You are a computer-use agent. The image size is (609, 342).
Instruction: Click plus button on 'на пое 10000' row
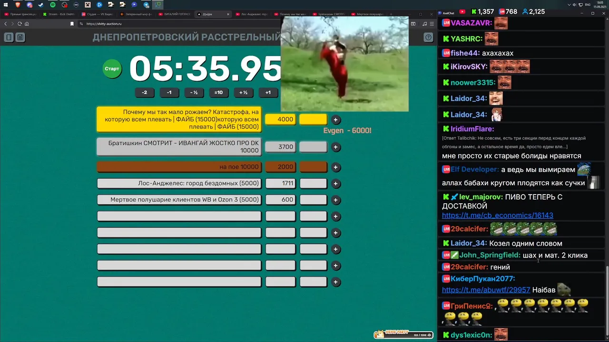pos(335,167)
